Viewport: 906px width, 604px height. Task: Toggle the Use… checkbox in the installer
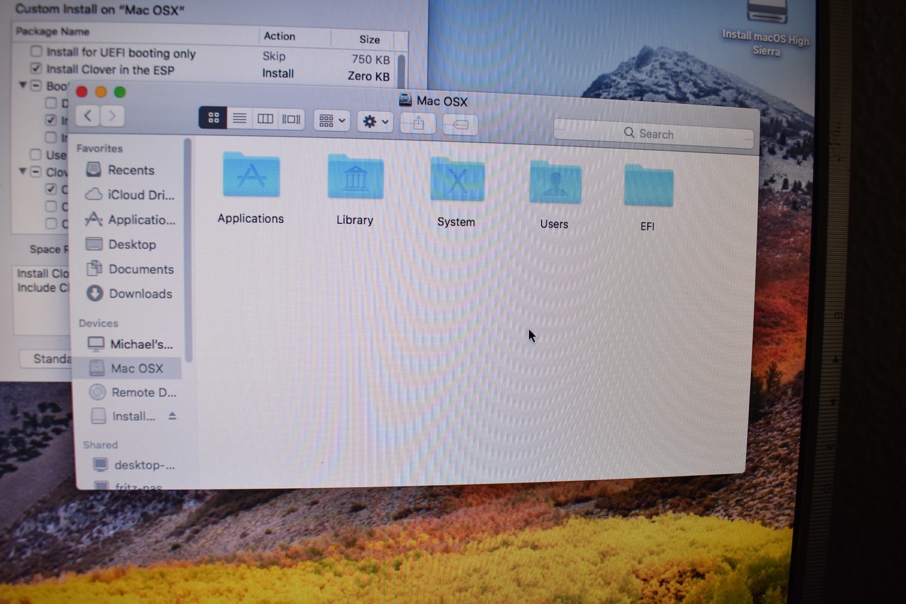(x=36, y=154)
